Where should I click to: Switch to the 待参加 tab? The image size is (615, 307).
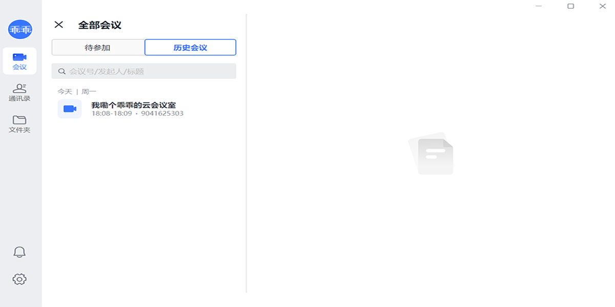point(98,48)
